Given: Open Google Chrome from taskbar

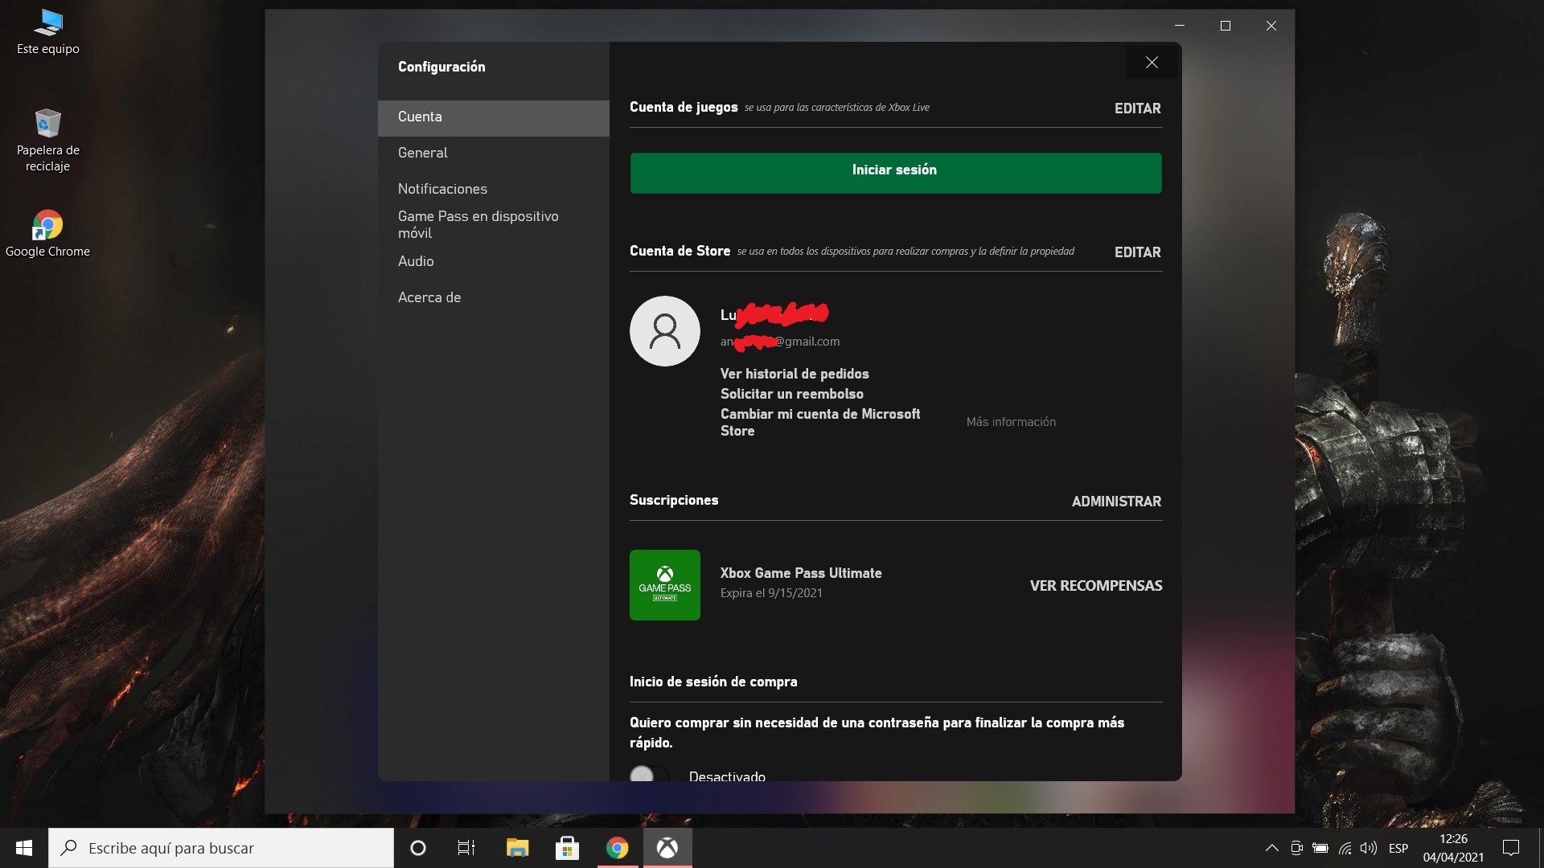Looking at the screenshot, I should click(x=618, y=848).
